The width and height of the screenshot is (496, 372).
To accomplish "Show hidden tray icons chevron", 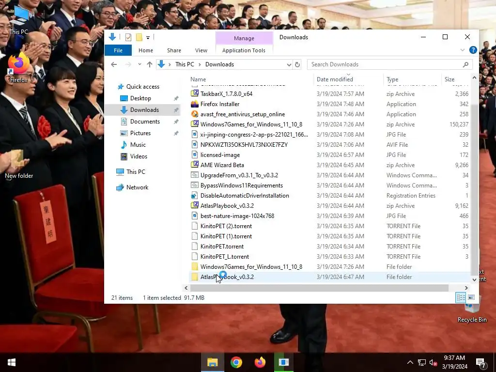I will tap(410, 362).
